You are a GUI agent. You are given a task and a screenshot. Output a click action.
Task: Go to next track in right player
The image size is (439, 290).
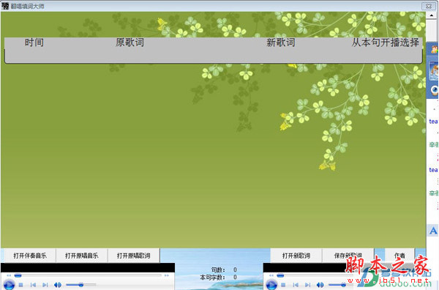click(x=308, y=285)
